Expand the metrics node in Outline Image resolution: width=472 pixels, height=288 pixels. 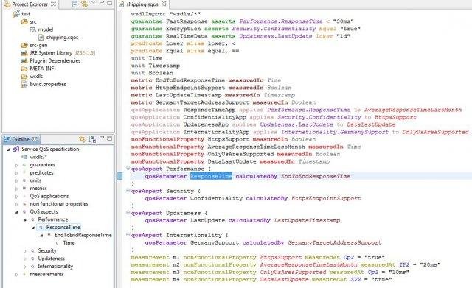click(16, 189)
